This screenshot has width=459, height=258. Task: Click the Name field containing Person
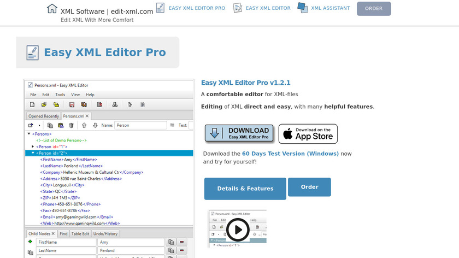[x=140, y=125]
